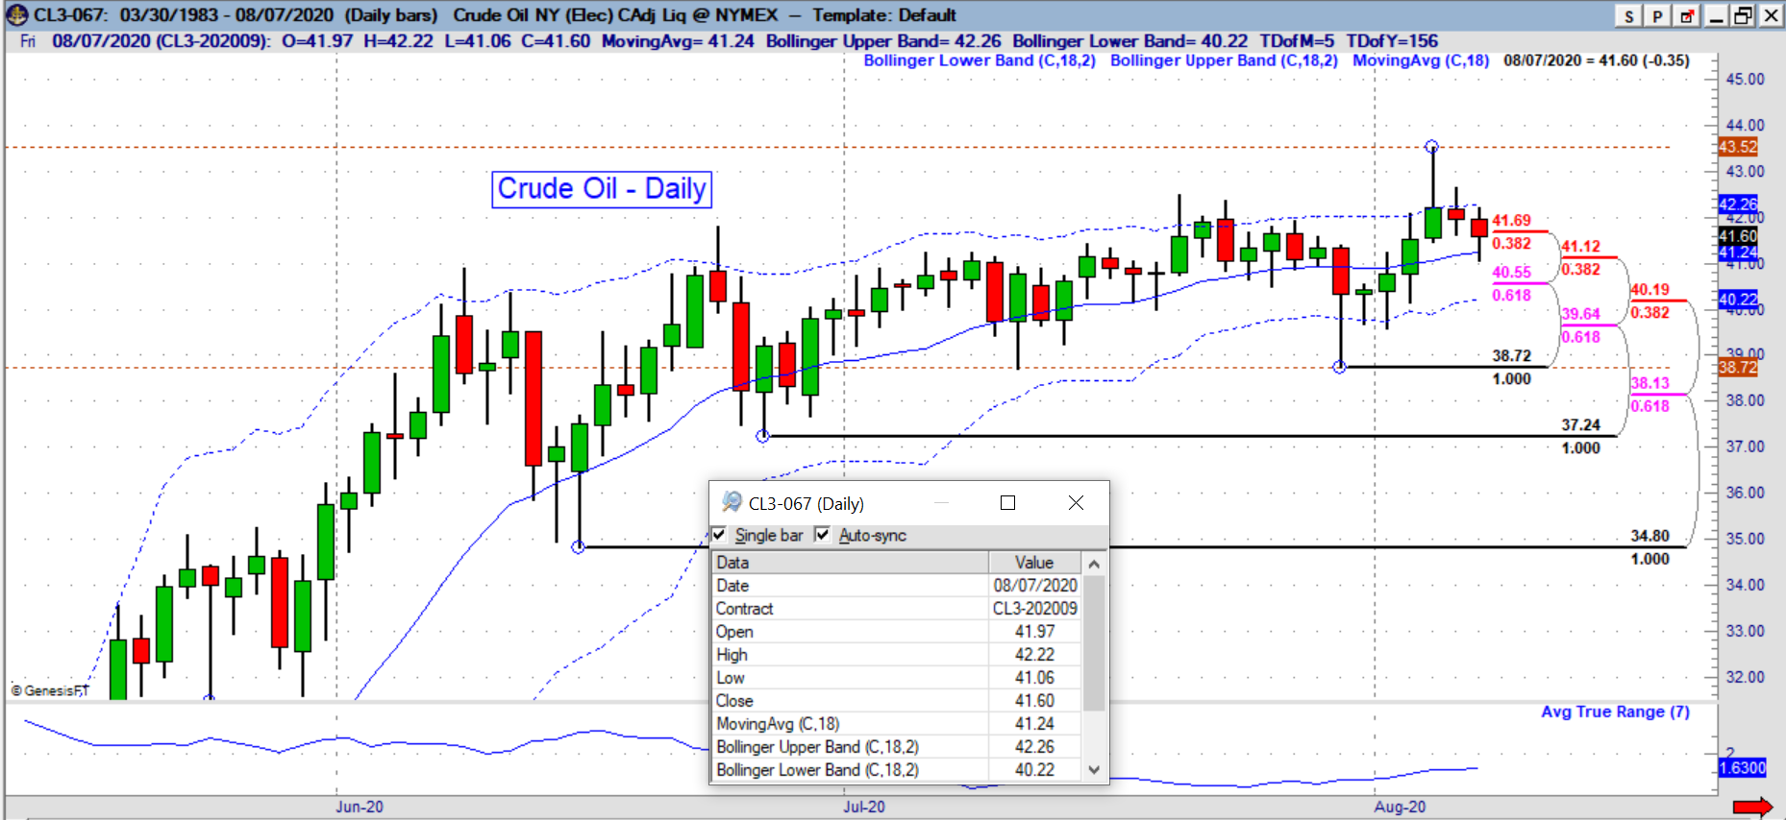Click the P button in the title bar

(x=1656, y=15)
